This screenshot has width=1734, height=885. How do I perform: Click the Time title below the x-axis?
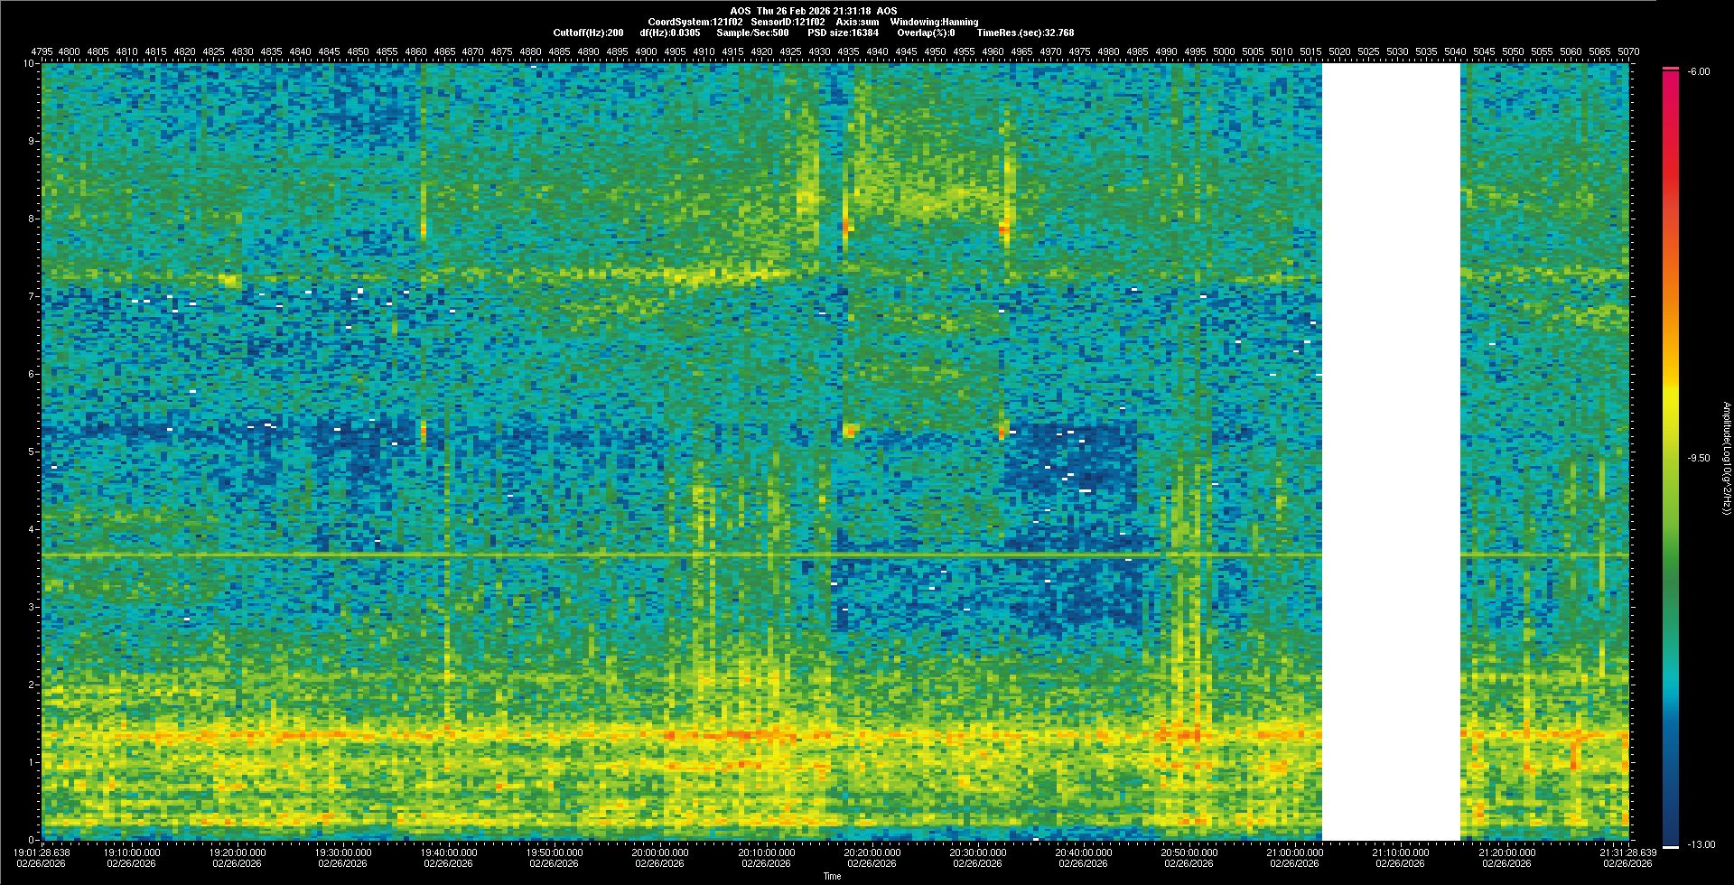point(832,876)
